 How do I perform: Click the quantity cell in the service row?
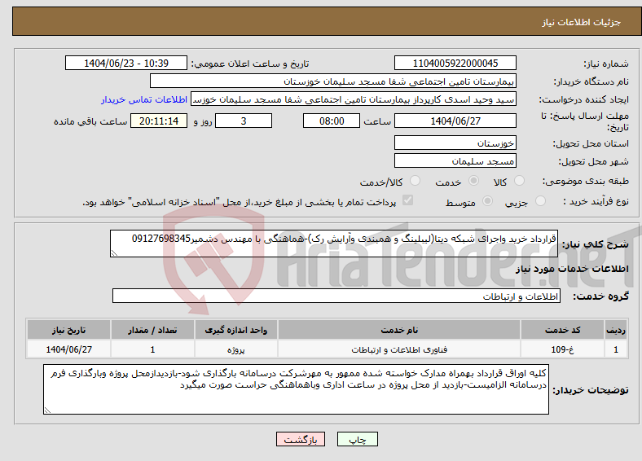152,349
